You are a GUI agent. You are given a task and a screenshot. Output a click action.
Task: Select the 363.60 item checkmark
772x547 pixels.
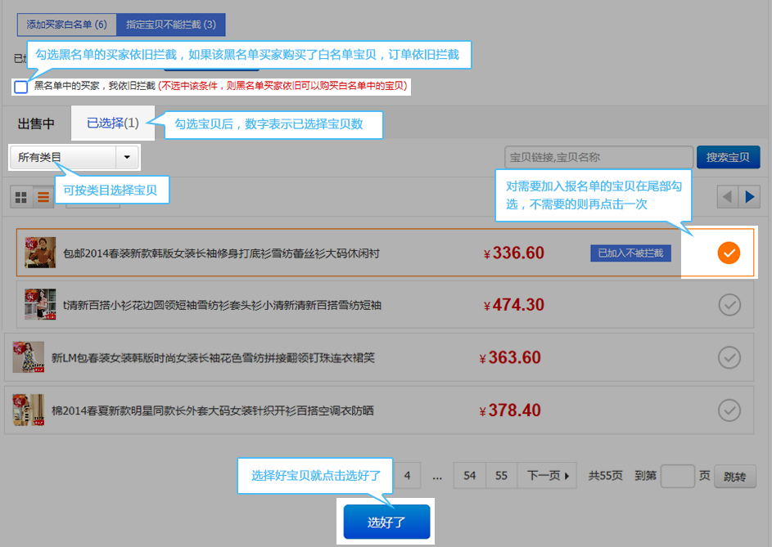729,357
